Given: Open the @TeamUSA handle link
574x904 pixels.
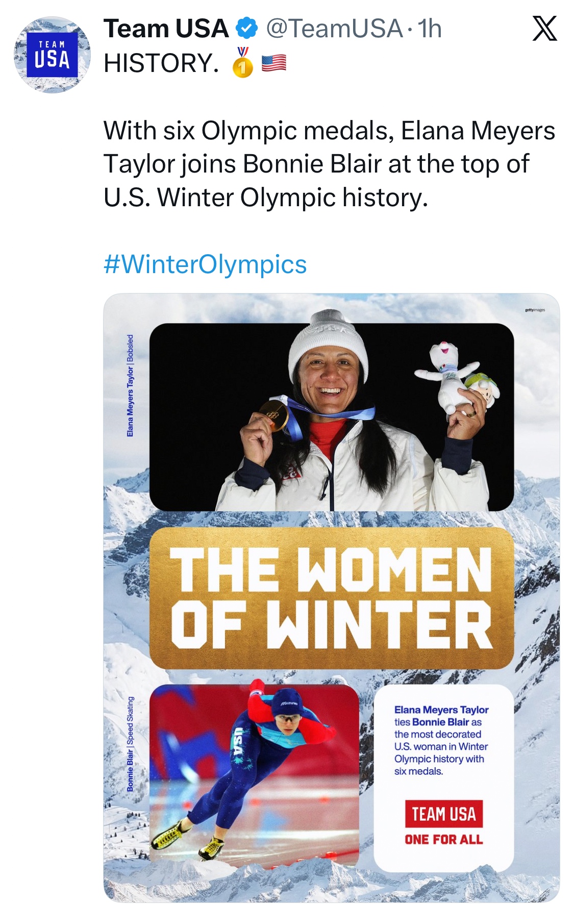Looking at the screenshot, I should (x=334, y=29).
